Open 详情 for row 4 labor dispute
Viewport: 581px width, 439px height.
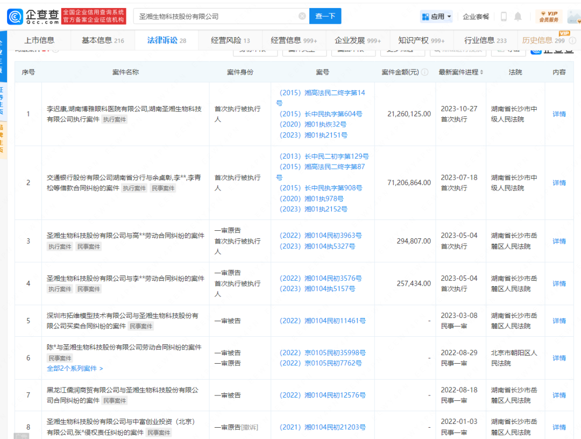click(559, 284)
